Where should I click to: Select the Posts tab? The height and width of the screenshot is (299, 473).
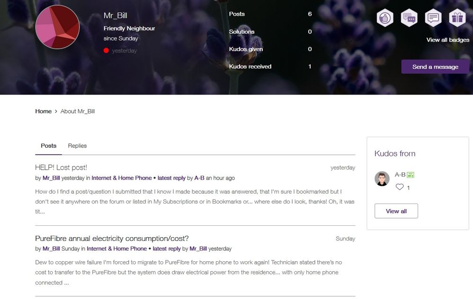48,146
